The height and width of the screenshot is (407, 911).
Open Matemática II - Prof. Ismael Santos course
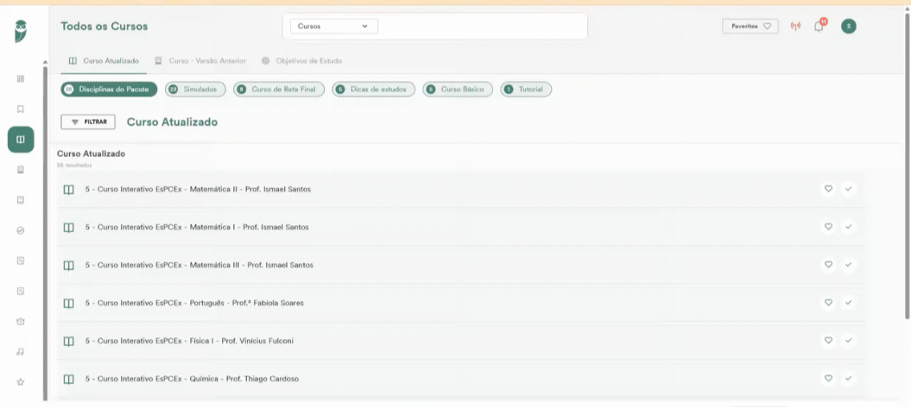[x=198, y=189]
